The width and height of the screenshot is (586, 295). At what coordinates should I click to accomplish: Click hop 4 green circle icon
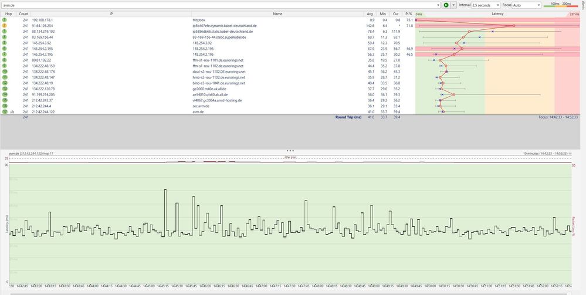5,37
